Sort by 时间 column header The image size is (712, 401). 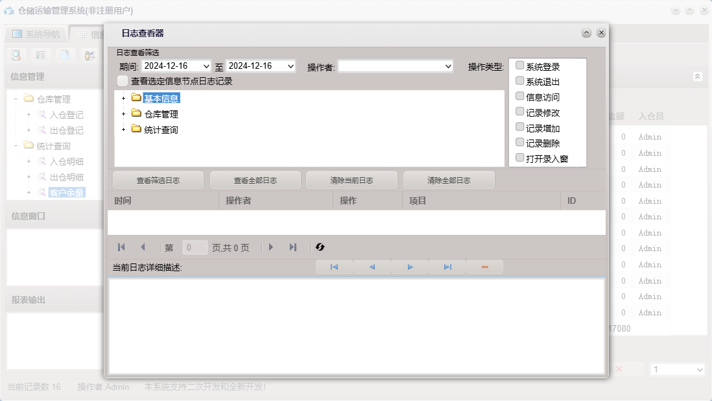[x=163, y=200]
